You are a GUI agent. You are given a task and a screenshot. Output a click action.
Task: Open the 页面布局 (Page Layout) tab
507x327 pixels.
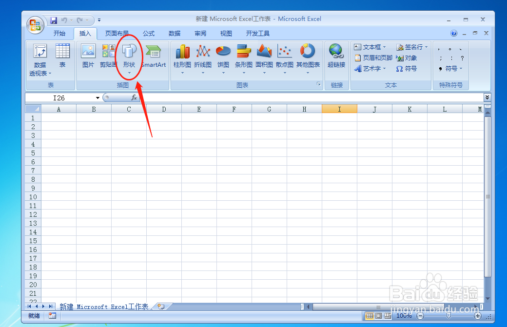coord(117,33)
